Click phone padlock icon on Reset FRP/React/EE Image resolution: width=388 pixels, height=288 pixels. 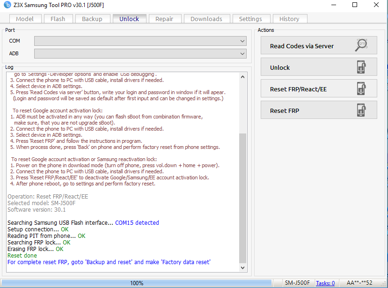361,89
